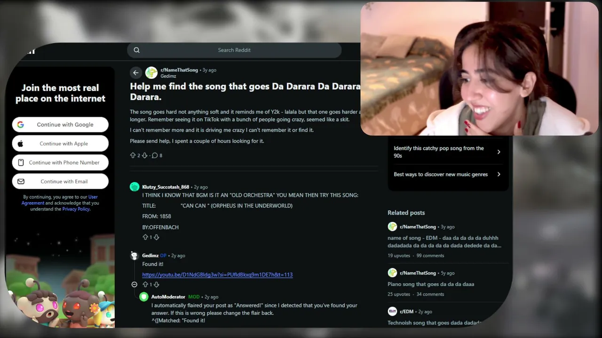Open the comments icon showing 8 comments

click(x=155, y=155)
